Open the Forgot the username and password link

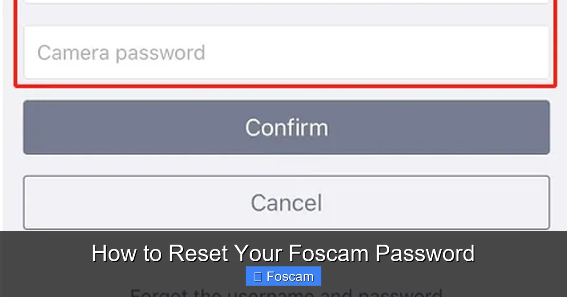(x=283, y=292)
